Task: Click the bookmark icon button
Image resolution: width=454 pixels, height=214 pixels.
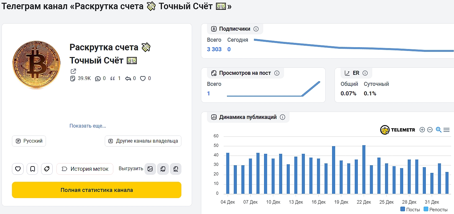Action: pos(32,169)
